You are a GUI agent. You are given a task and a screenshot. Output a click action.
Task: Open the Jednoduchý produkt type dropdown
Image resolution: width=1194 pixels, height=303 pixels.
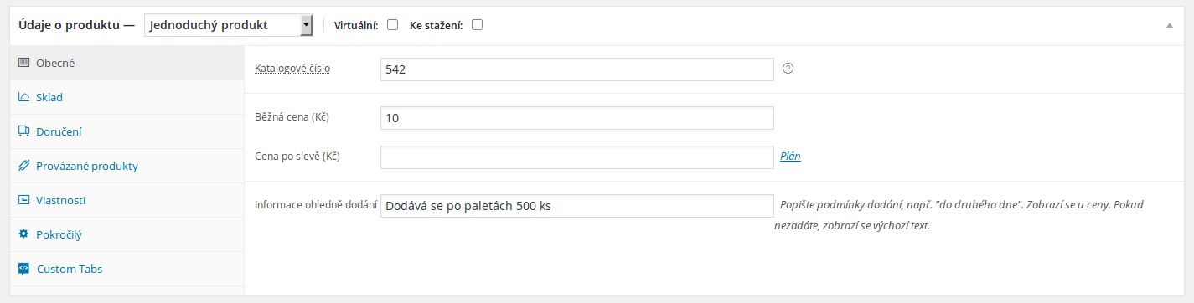pyautogui.click(x=229, y=25)
